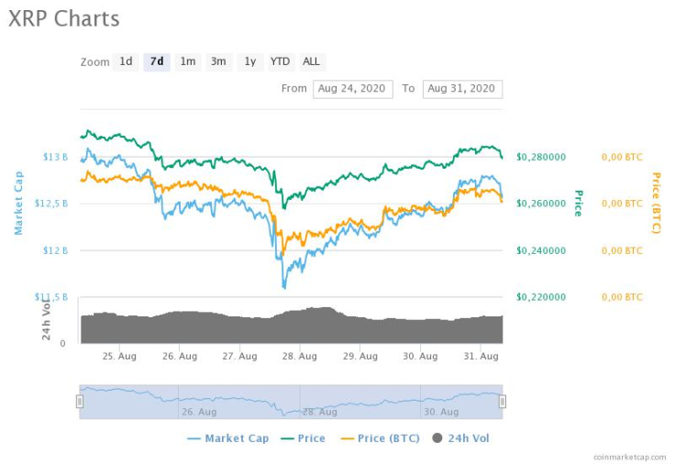
Task: Grab left navigator range handle
Action: pyautogui.click(x=80, y=401)
